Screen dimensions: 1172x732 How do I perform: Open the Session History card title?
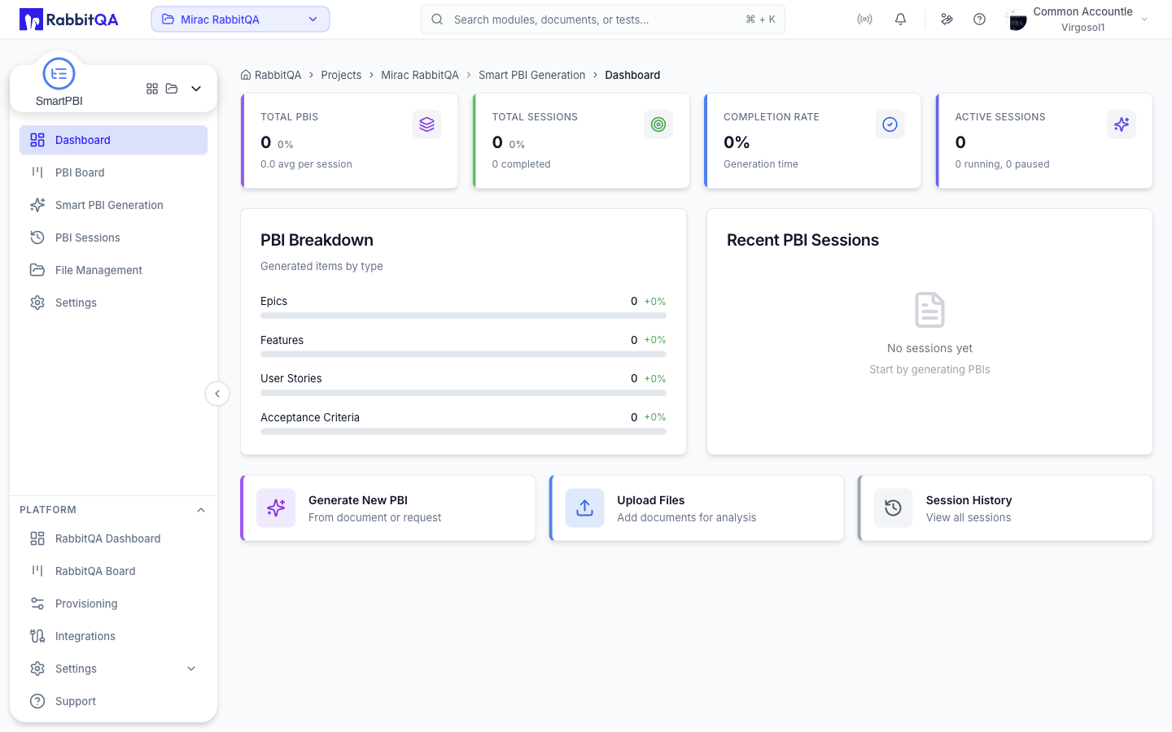point(969,500)
